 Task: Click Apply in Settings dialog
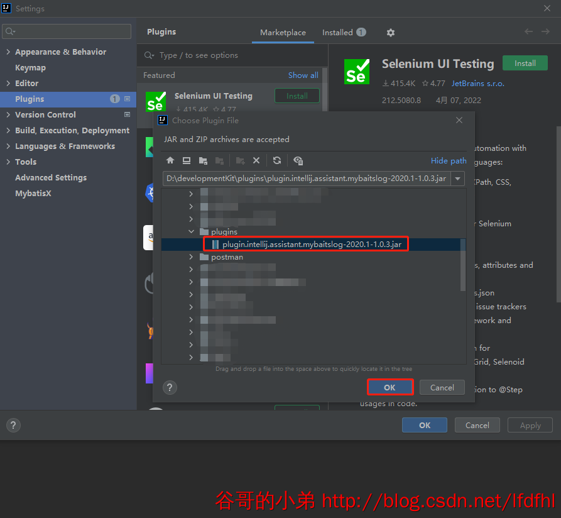pos(530,425)
